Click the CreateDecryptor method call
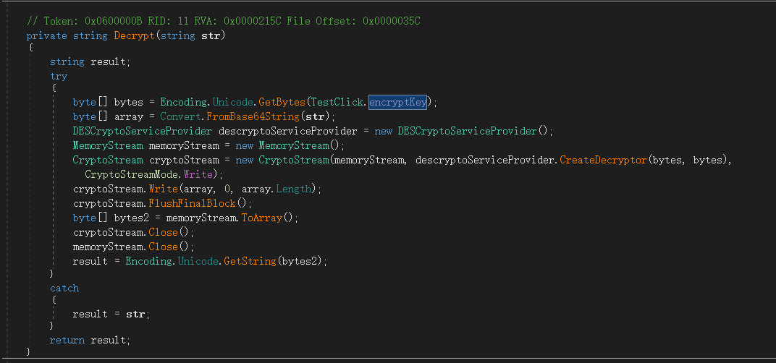The width and height of the screenshot is (776, 363). pyautogui.click(x=602, y=160)
